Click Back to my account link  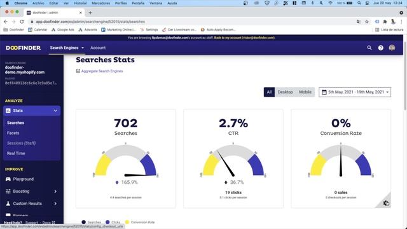[x=244, y=38]
